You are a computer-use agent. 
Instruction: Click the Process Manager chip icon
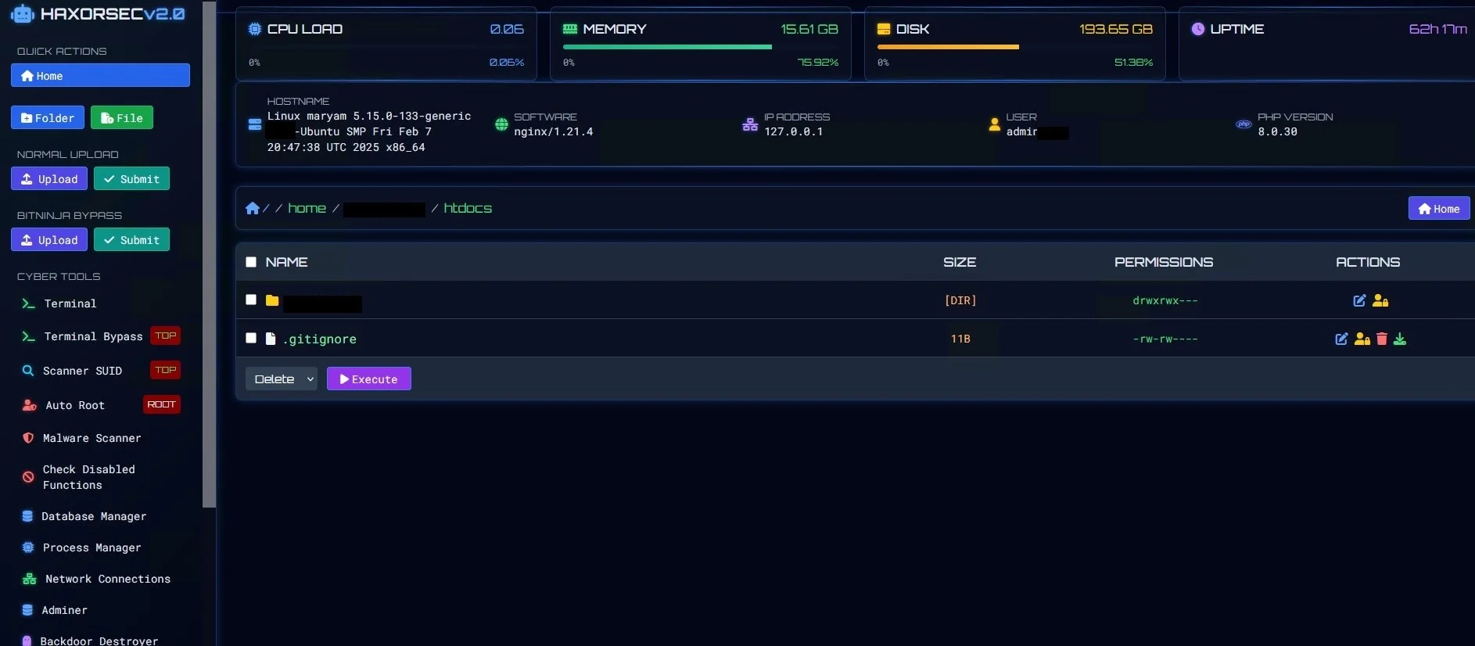(x=28, y=547)
